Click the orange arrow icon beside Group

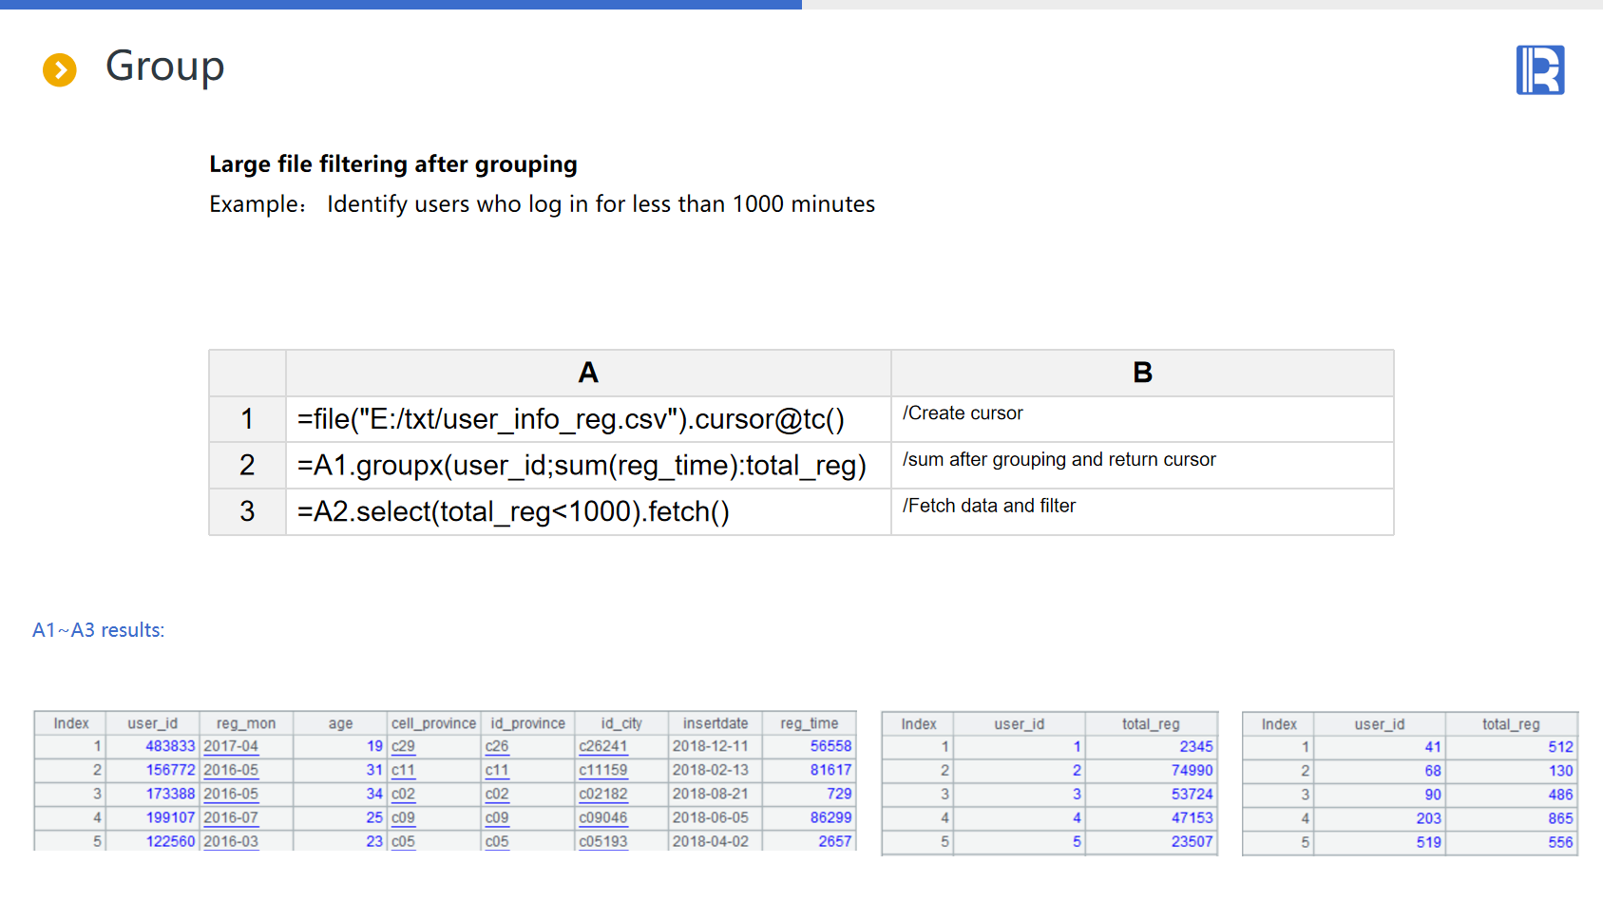point(60,69)
